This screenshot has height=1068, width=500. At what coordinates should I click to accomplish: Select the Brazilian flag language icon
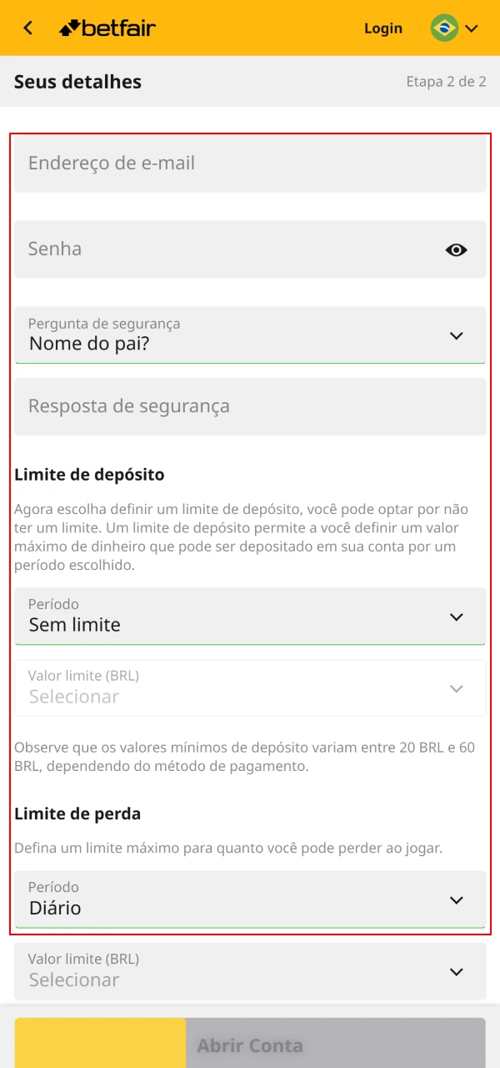point(444,28)
